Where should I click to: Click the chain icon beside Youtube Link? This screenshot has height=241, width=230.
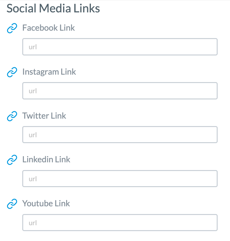pos(12,204)
